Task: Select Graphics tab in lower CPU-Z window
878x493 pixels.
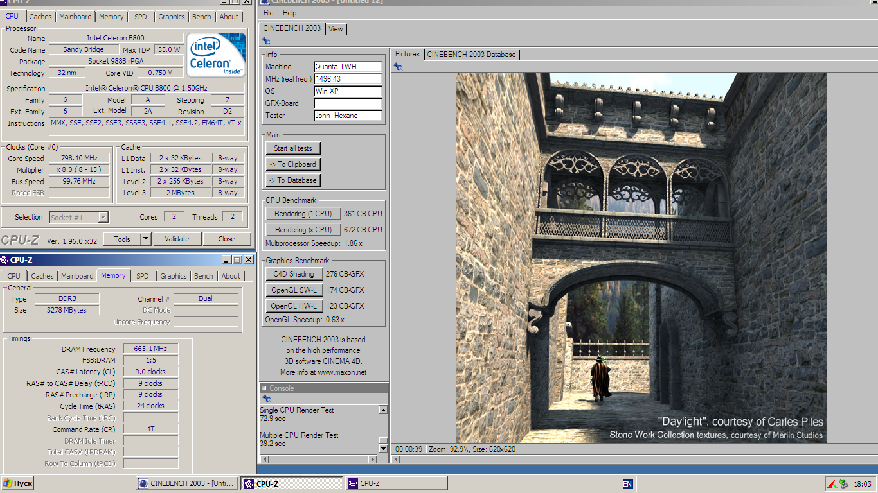Action: coord(174,276)
